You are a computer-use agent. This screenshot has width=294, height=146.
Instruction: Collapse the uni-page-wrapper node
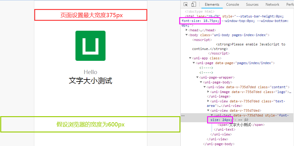(x=197, y=77)
